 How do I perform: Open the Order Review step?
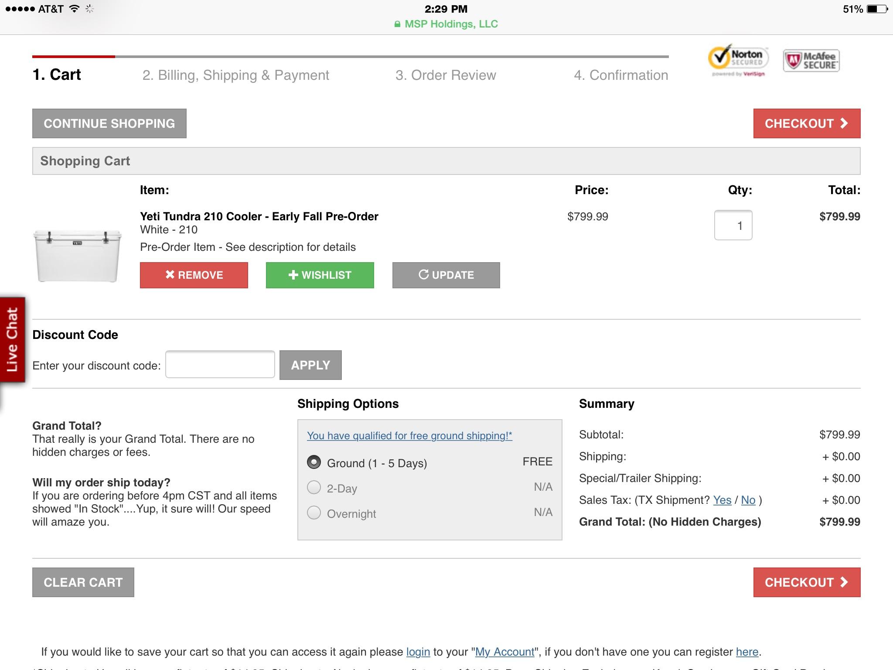click(445, 75)
